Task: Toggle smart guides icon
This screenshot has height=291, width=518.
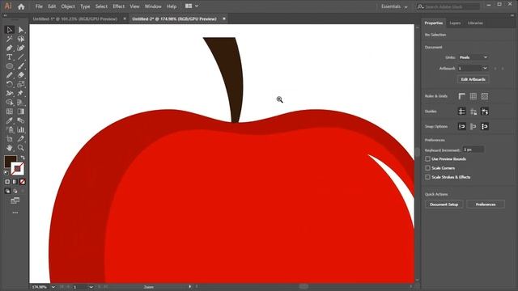Action: click(485, 112)
